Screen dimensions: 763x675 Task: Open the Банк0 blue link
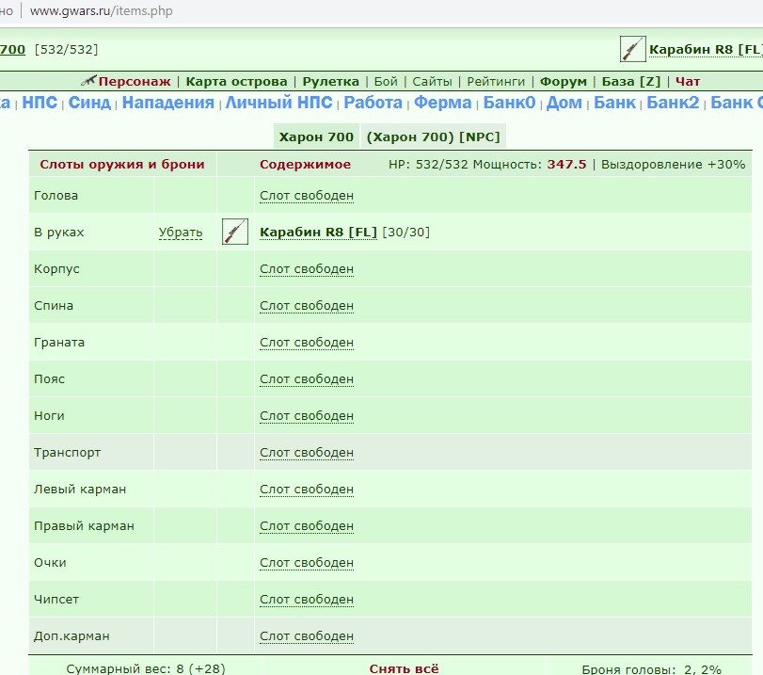[x=509, y=103]
